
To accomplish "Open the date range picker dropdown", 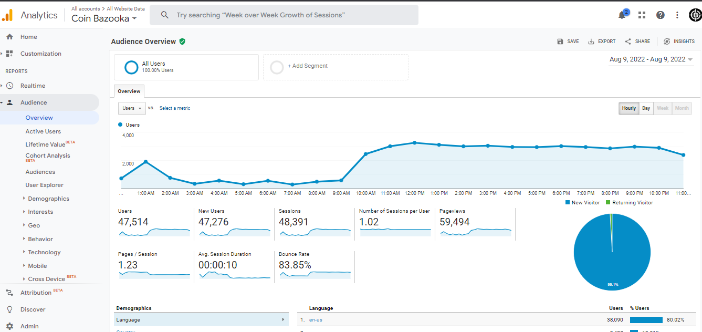I will [x=651, y=59].
